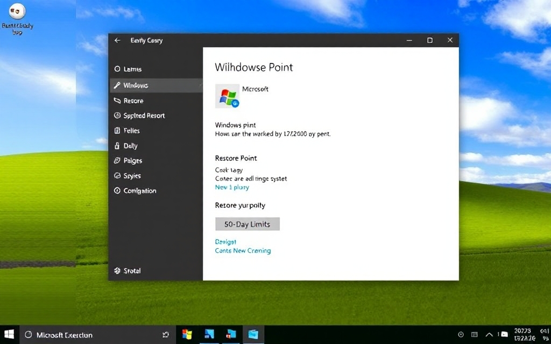The width and height of the screenshot is (551, 344).
Task: Click the clock icon beside Conigation
Action: [x=117, y=191]
